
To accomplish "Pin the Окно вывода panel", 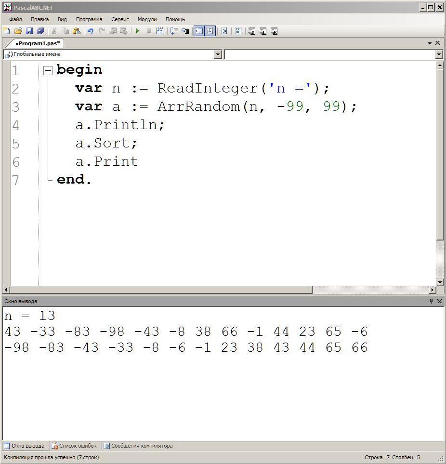I will 431,301.
